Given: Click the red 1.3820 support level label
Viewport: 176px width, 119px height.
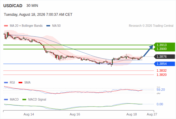Looking at the screenshot, I should click(161, 75).
